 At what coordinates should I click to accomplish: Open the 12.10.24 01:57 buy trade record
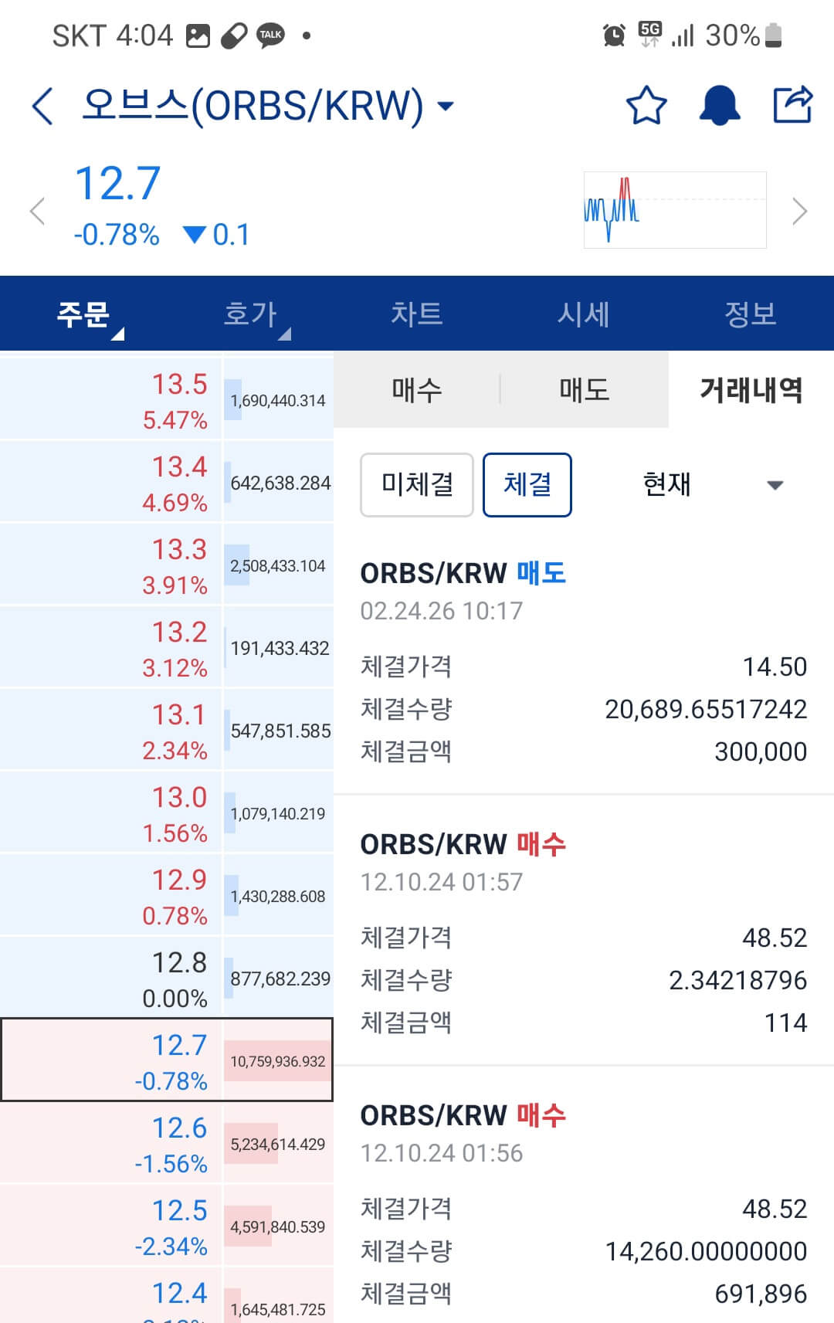click(x=584, y=932)
